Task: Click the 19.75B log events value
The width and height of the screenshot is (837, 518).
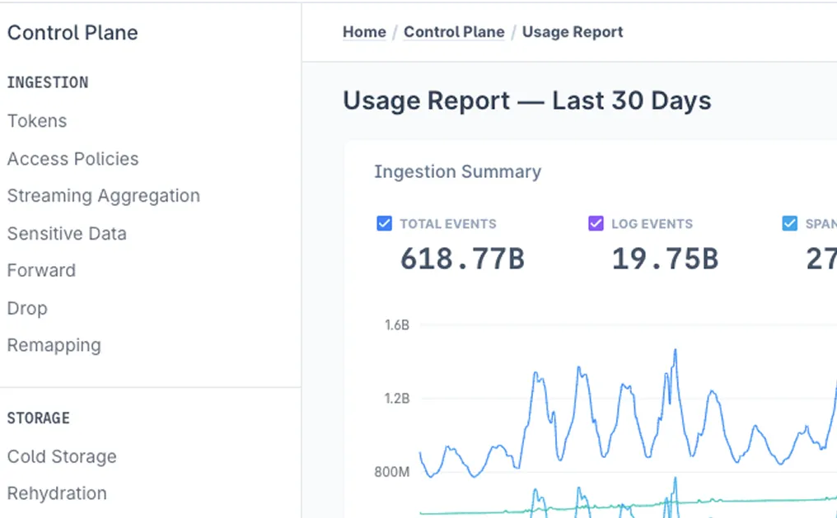Action: click(665, 259)
